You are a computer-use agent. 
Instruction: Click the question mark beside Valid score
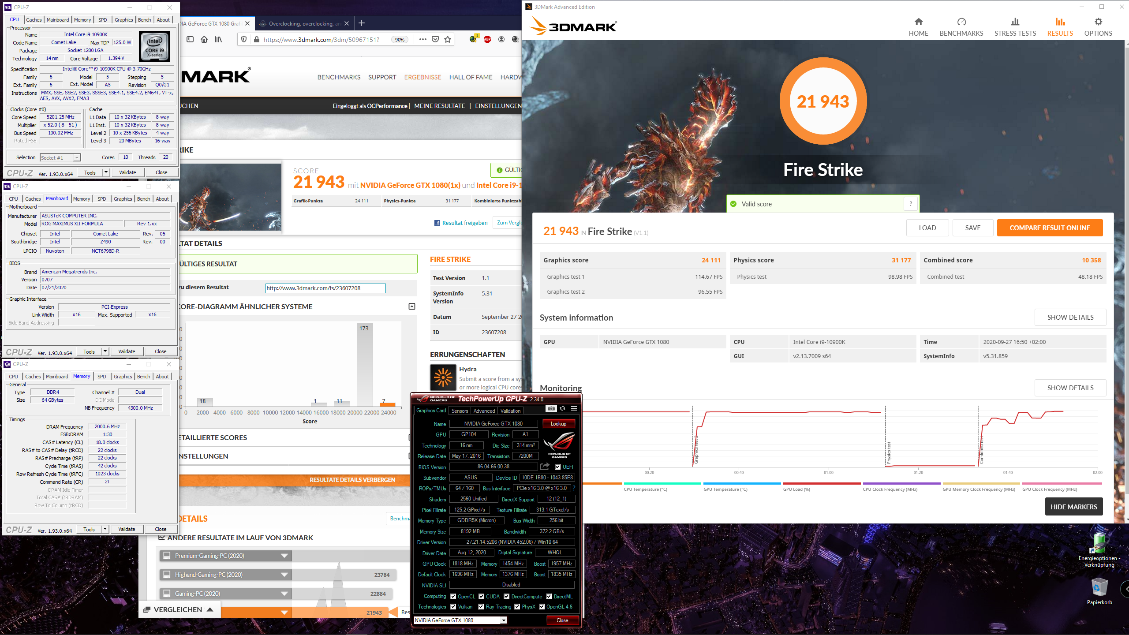click(911, 204)
